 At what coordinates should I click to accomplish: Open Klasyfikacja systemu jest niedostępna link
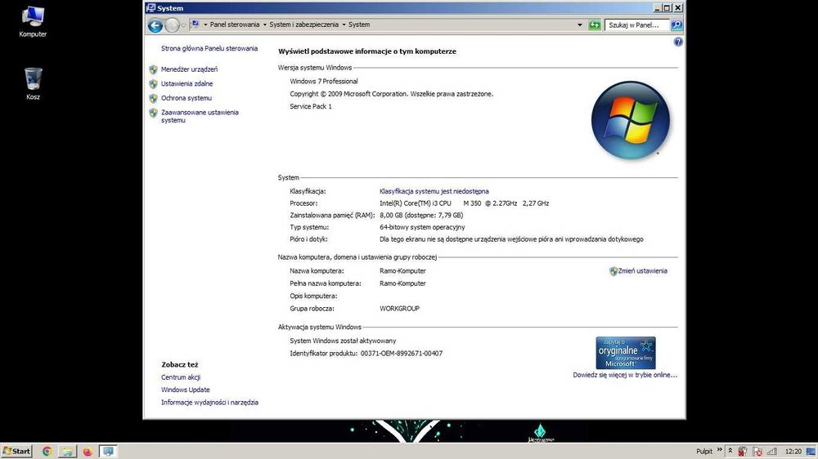pos(434,191)
